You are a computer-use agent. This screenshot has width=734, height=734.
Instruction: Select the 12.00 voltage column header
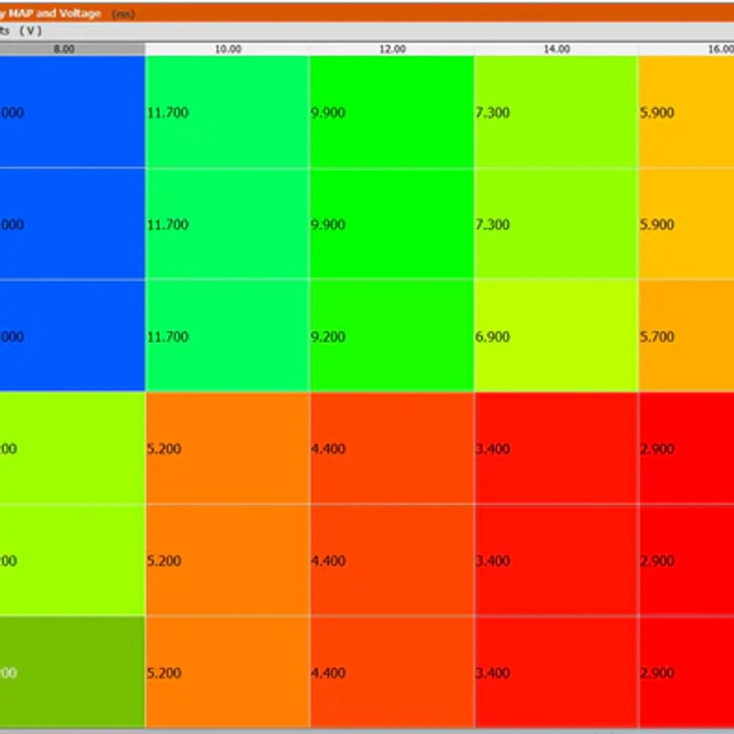pyautogui.click(x=392, y=49)
